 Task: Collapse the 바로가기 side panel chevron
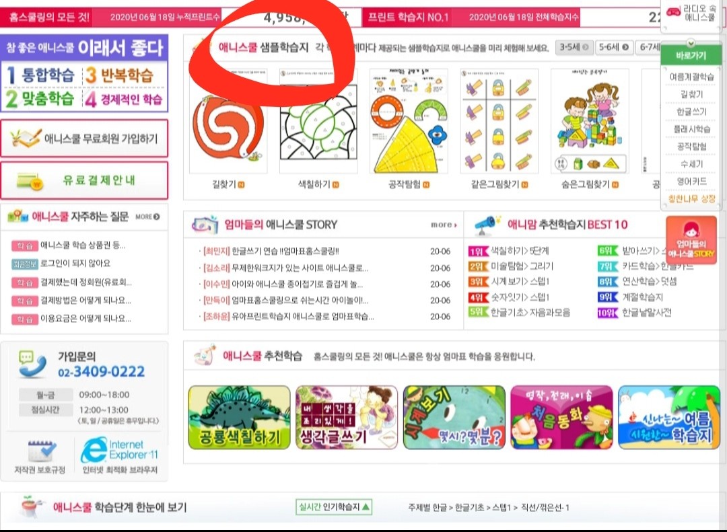691,43
